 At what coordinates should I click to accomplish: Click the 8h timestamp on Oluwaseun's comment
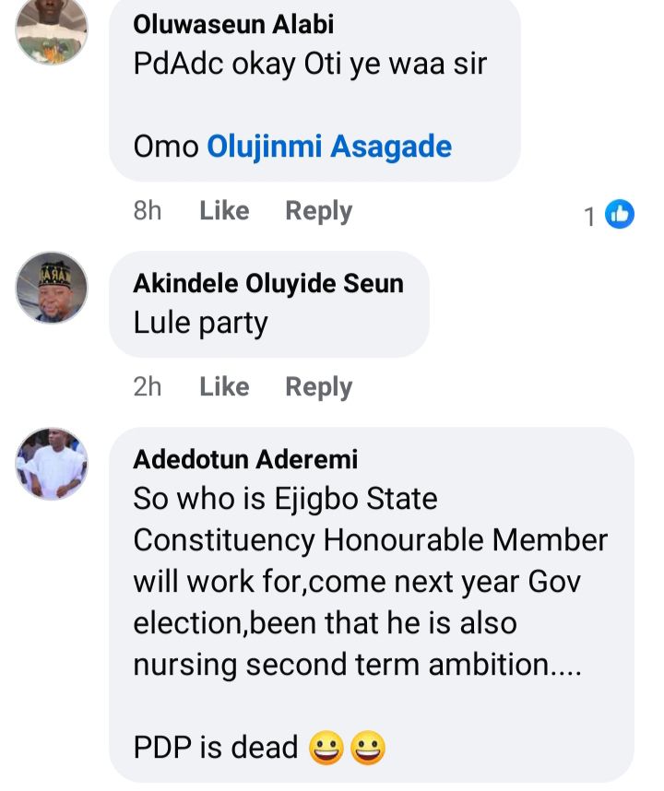pos(148,211)
